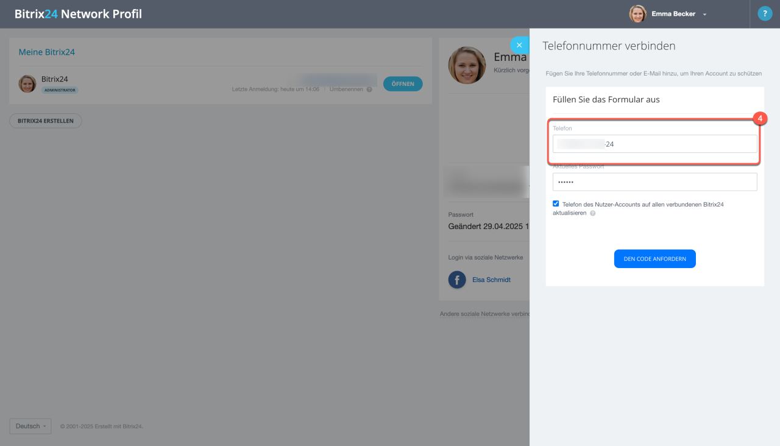Viewport: 780px width, 446px height.
Task: Click Emma Becker's avatar in the header
Action: click(x=637, y=13)
